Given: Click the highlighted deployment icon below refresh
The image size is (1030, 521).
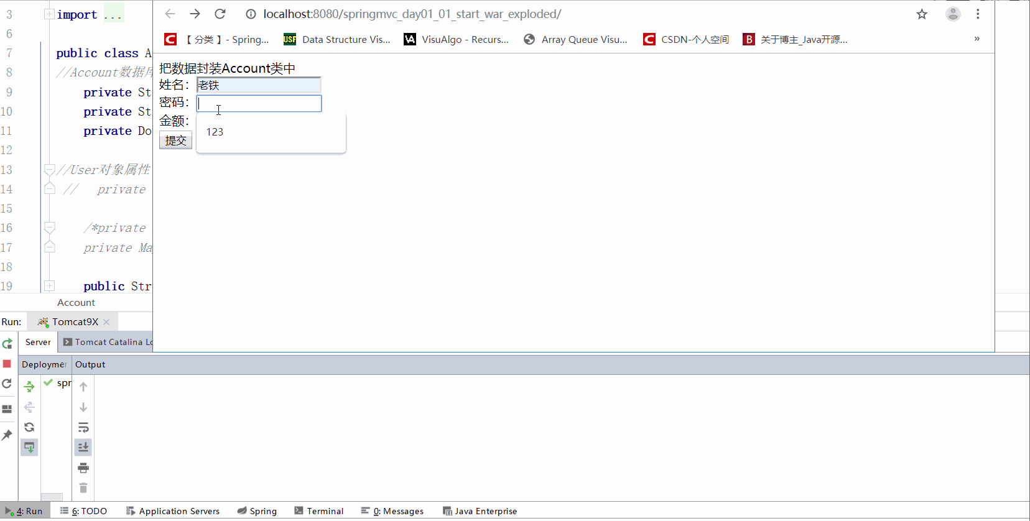Looking at the screenshot, I should pos(29,447).
